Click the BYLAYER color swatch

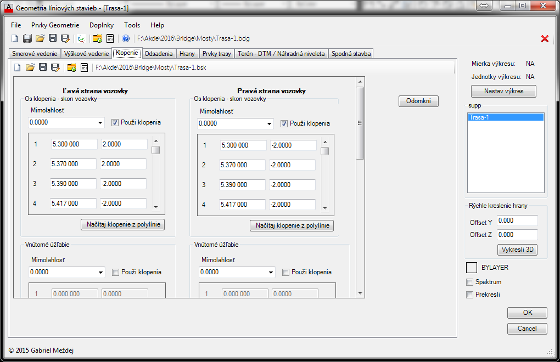pos(472,268)
